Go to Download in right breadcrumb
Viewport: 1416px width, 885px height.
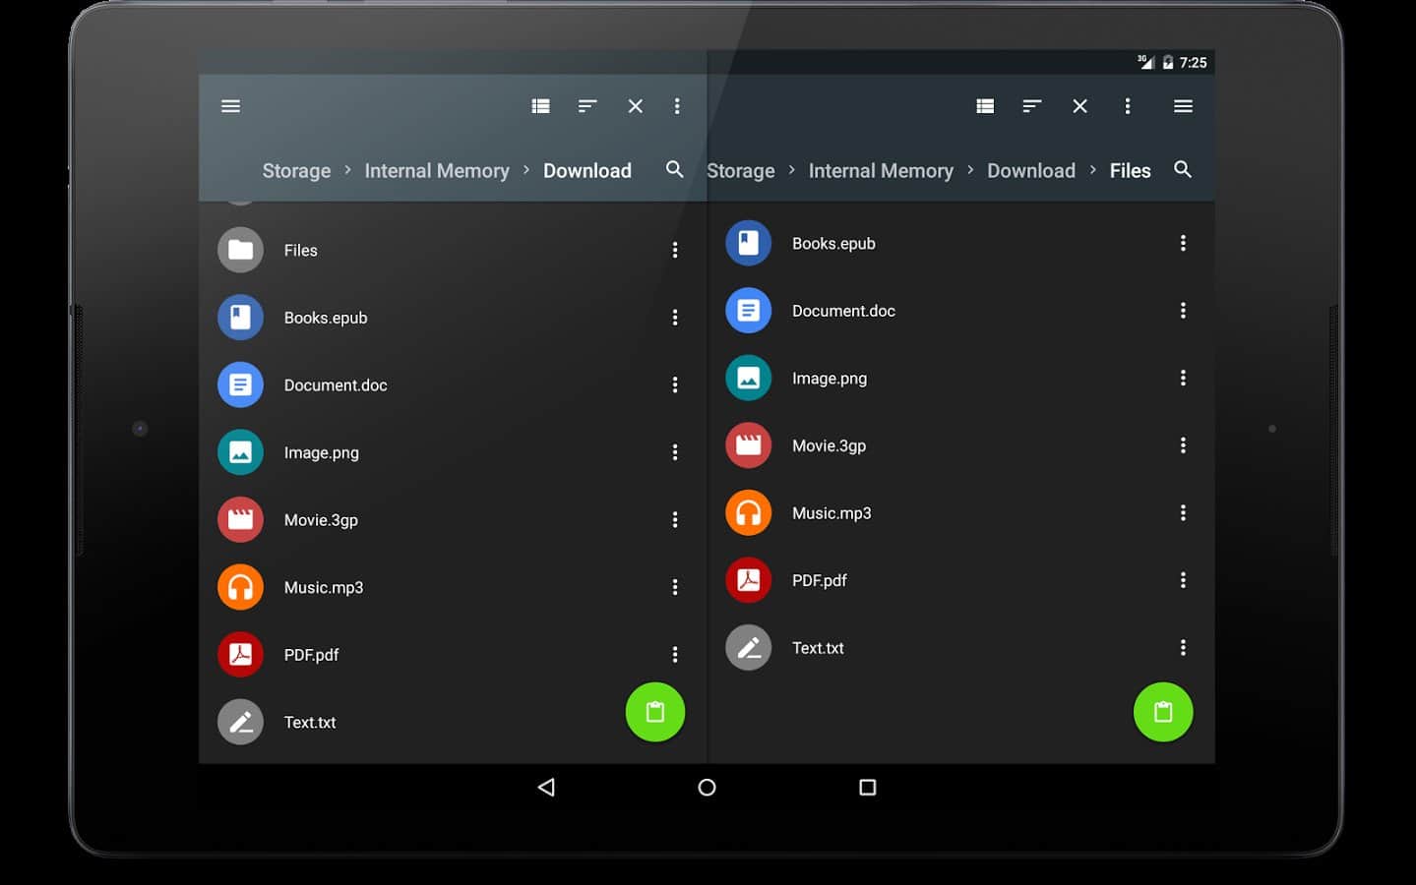(x=1030, y=171)
